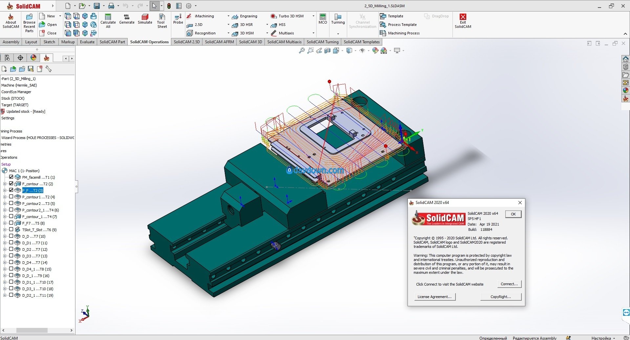The width and height of the screenshot is (630, 340).
Task: Click CopyRight... button
Action: pyautogui.click(x=501, y=297)
